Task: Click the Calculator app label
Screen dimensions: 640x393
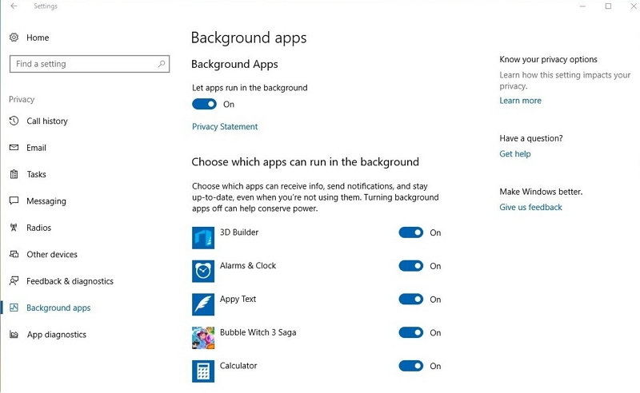Action: (238, 366)
